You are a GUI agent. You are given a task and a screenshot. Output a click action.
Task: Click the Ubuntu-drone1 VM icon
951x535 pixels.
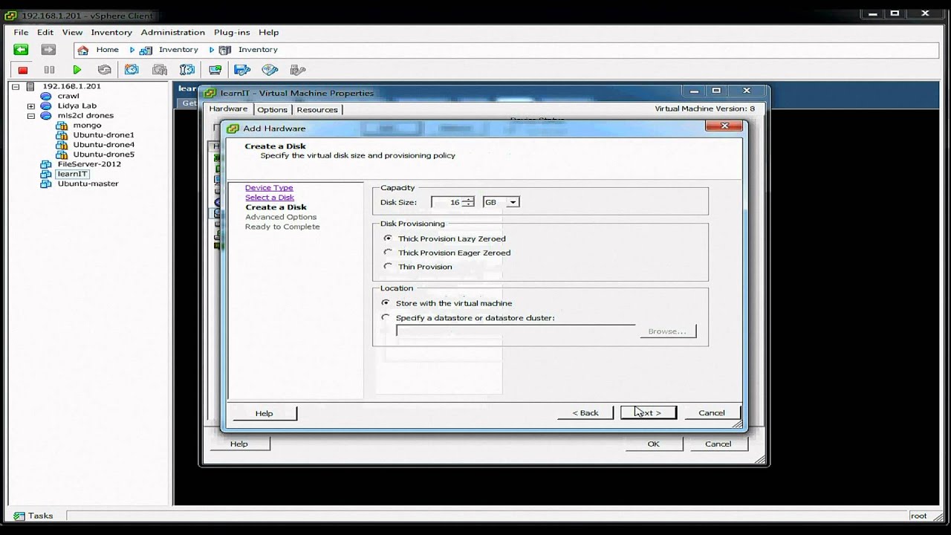(62, 135)
